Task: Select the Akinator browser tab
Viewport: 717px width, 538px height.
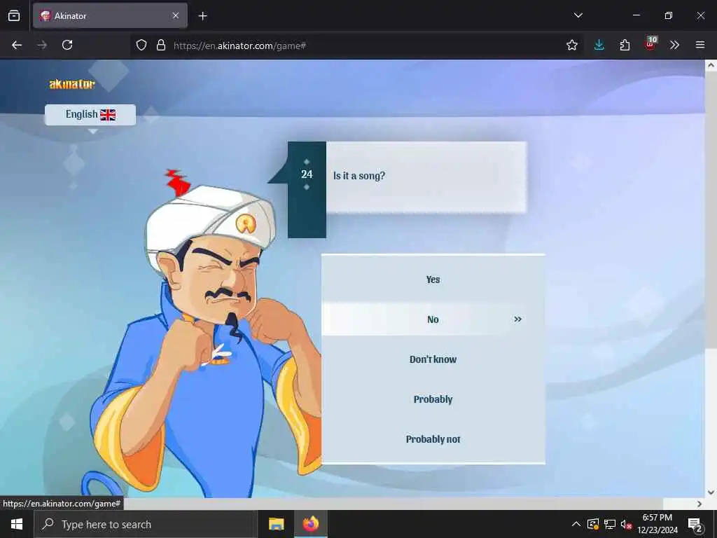Action: pos(110,15)
